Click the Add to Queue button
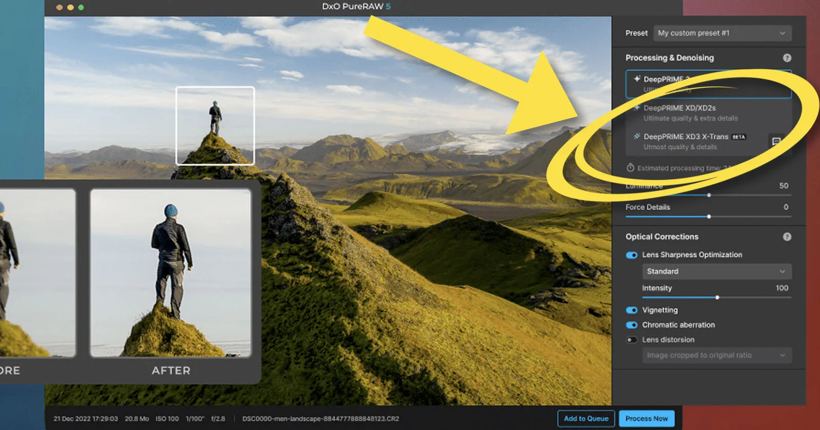Image resolution: width=820 pixels, height=430 pixels. point(586,419)
